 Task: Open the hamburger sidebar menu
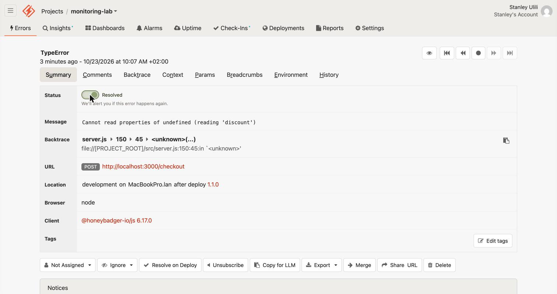click(10, 11)
